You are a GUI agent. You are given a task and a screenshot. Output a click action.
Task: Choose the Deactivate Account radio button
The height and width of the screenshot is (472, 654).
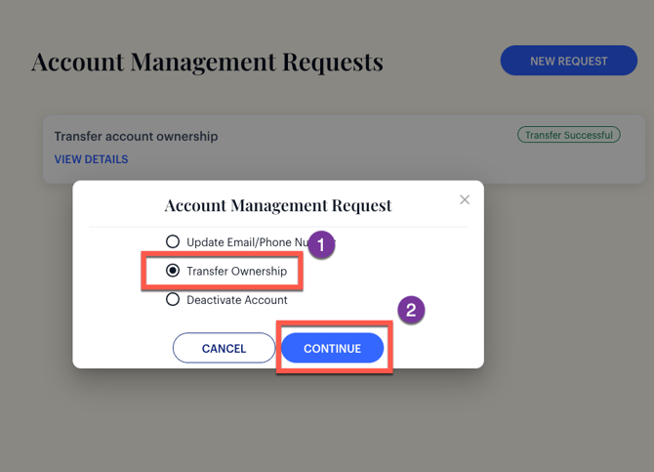[173, 300]
